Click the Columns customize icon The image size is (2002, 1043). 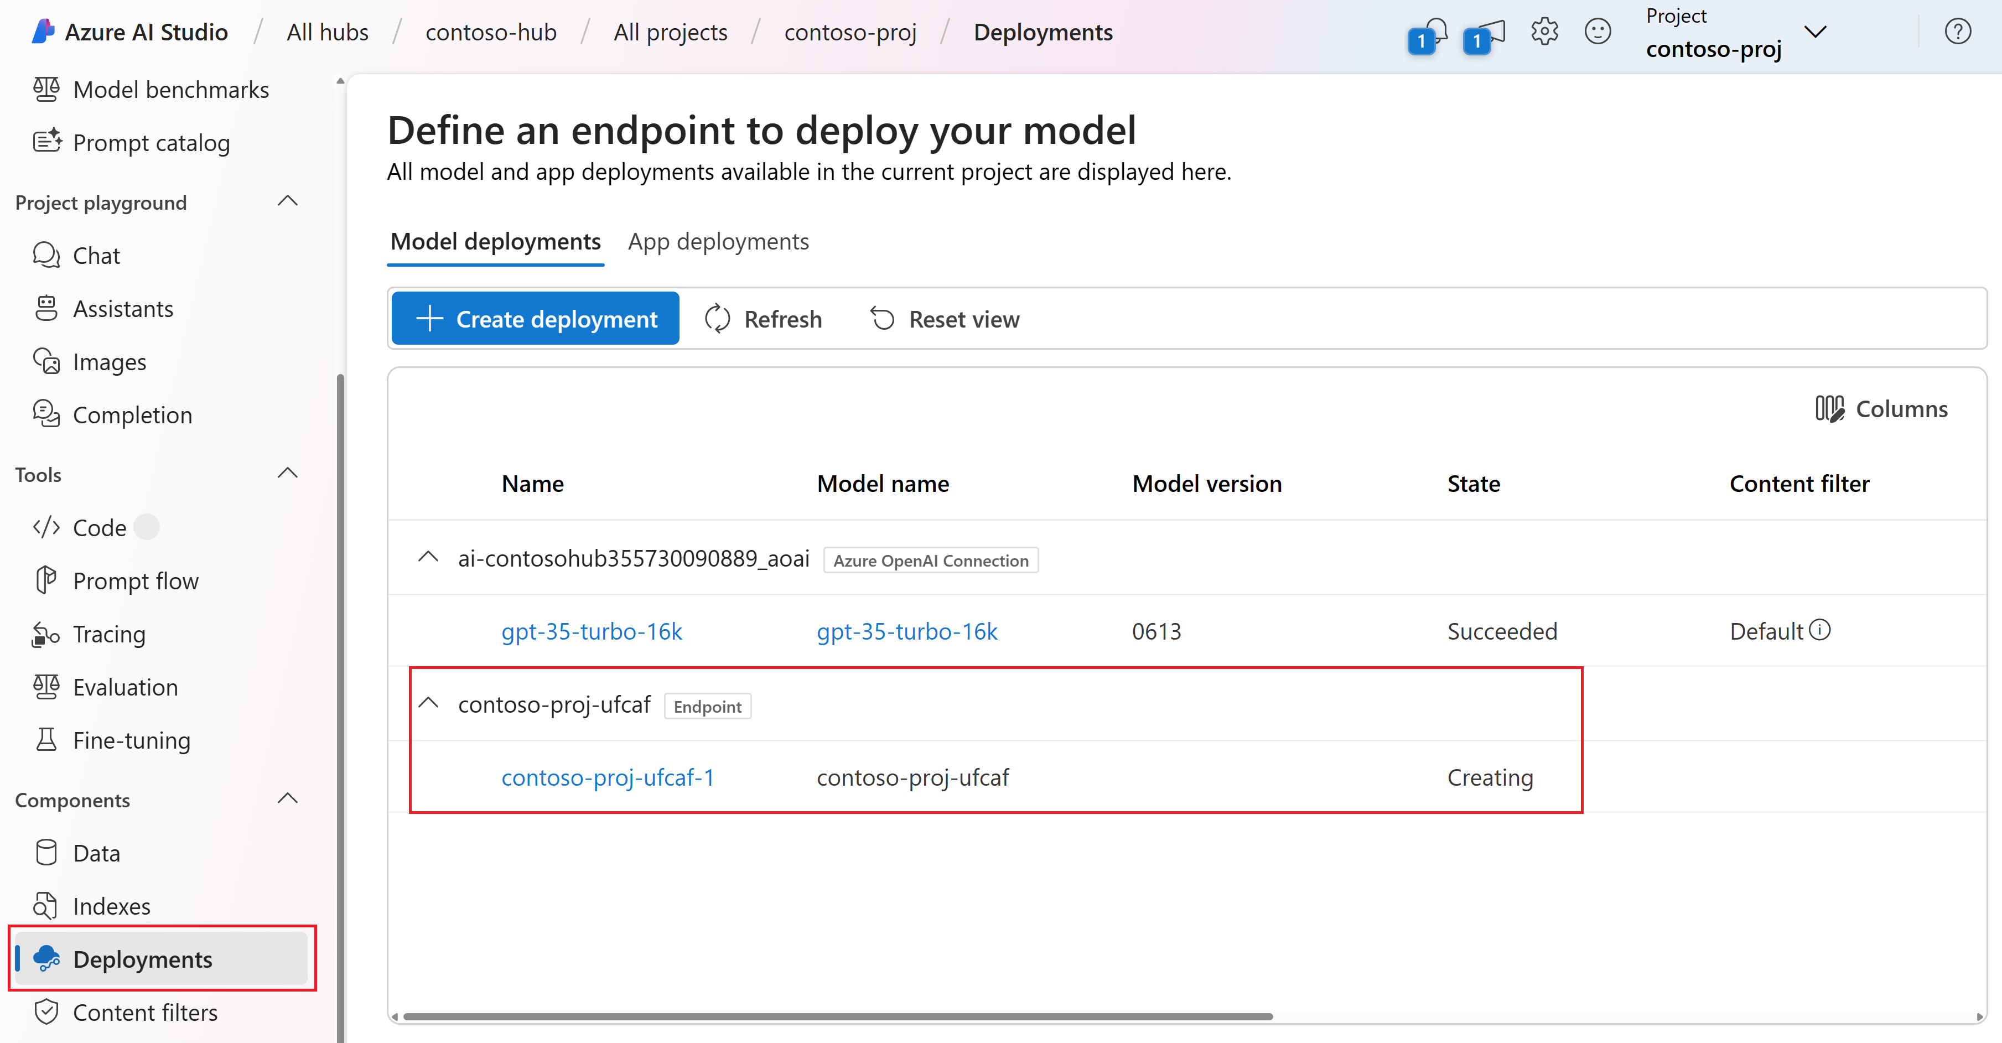coord(1829,409)
